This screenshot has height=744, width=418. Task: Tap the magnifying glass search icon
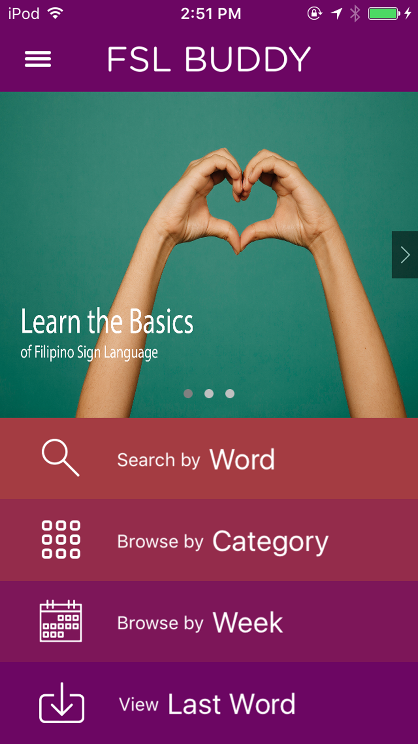click(x=61, y=458)
